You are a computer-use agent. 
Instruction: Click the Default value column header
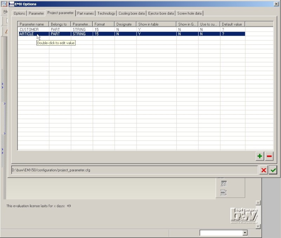coord(233,24)
